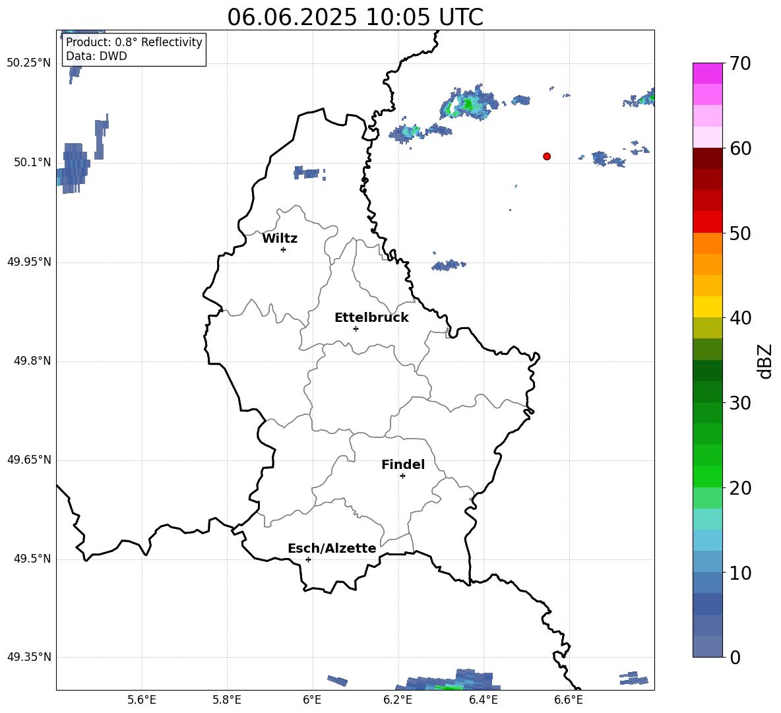Click the 49.35°N latitude label
This screenshot has height=713, width=781.
coord(29,657)
